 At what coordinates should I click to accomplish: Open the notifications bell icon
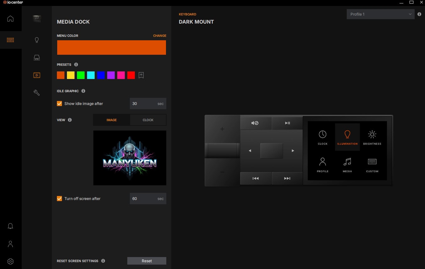tap(10, 226)
